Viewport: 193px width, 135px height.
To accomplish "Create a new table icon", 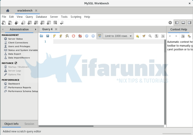I will [x=30, y=23].
